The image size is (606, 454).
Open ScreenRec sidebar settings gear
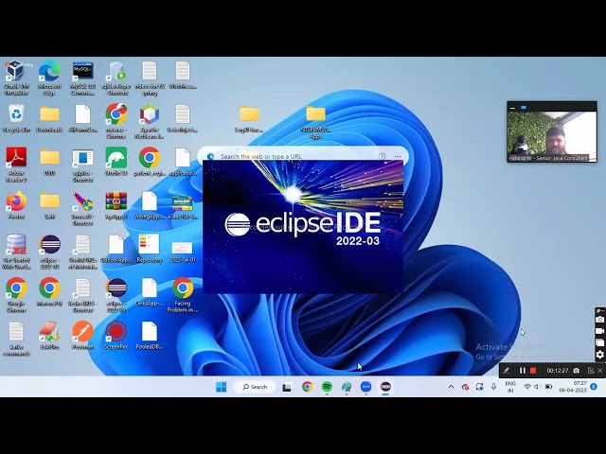click(599, 355)
